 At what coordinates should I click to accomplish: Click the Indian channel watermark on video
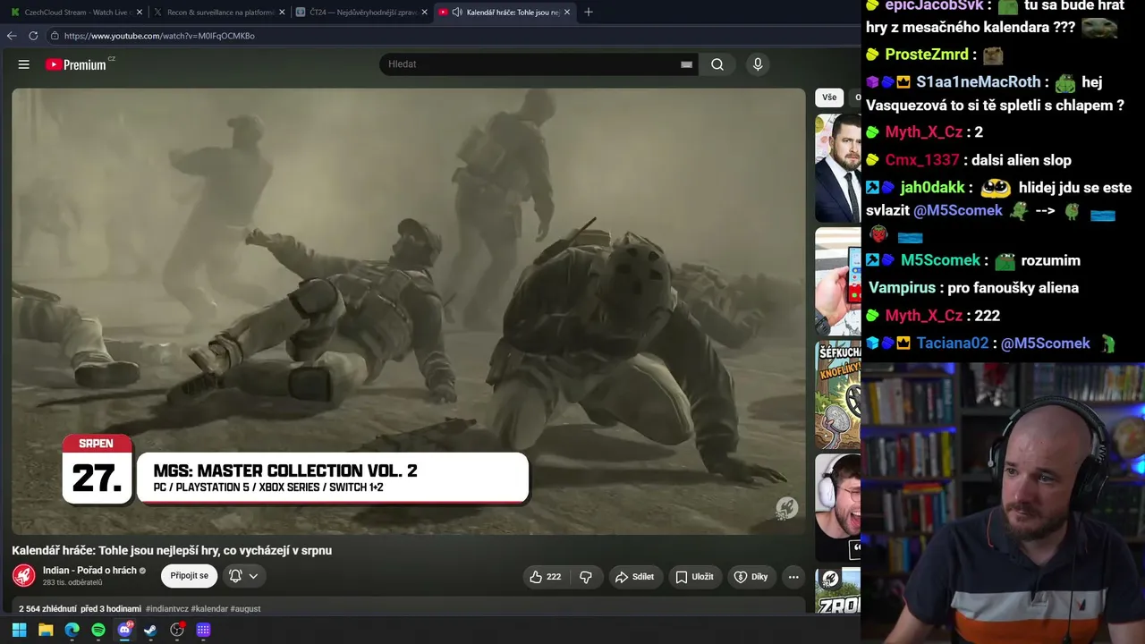(786, 508)
